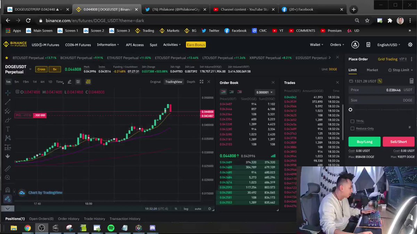
Task: Click the fullscreen chart icon
Action: [x=202, y=82]
